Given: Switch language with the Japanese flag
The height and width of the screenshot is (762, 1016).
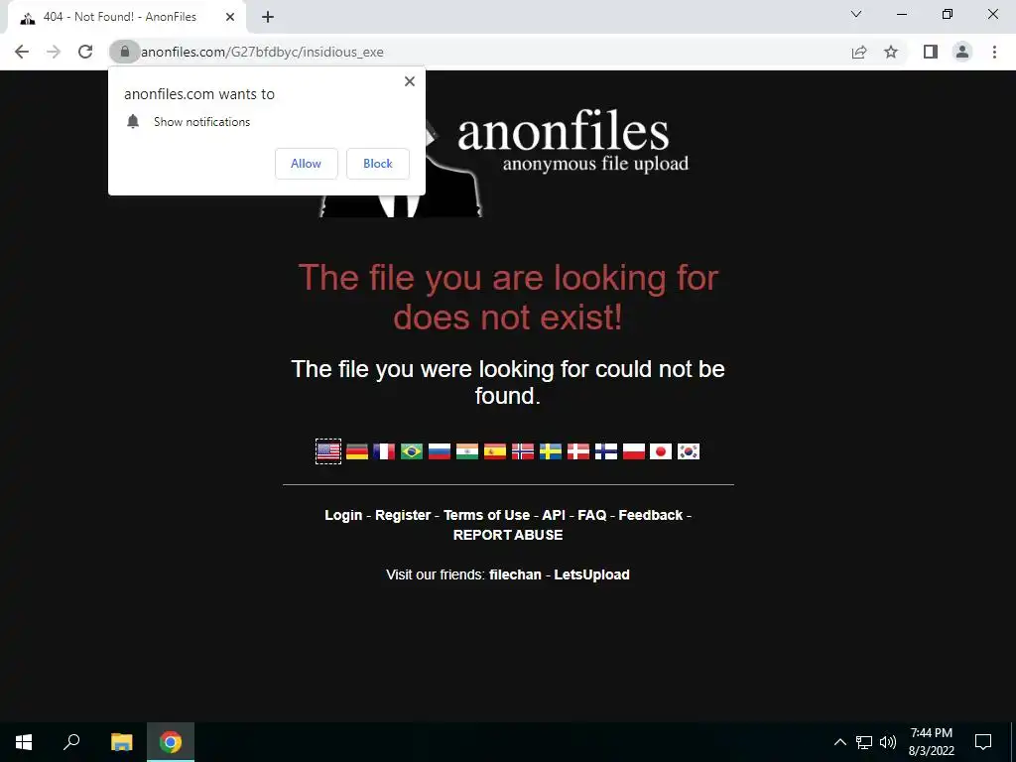Looking at the screenshot, I should click(661, 451).
